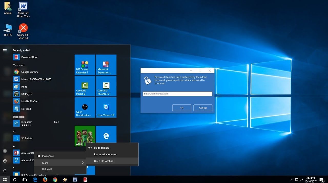Viewport: 328px width, 183px height.
Task: Open the Xbox tile
Action: pos(85,136)
